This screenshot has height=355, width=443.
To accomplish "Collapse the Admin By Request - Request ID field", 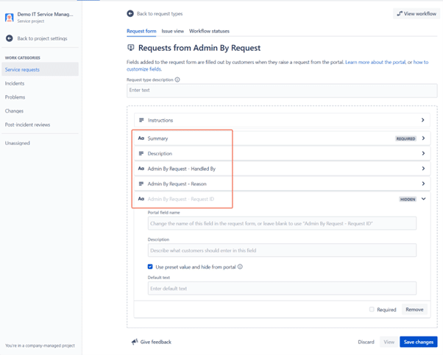I will click(424, 199).
